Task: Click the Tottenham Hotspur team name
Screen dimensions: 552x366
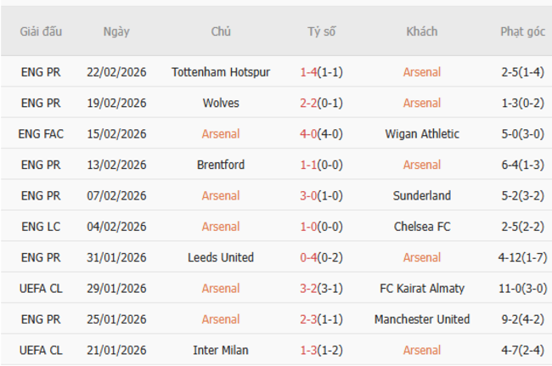Action: pos(221,72)
